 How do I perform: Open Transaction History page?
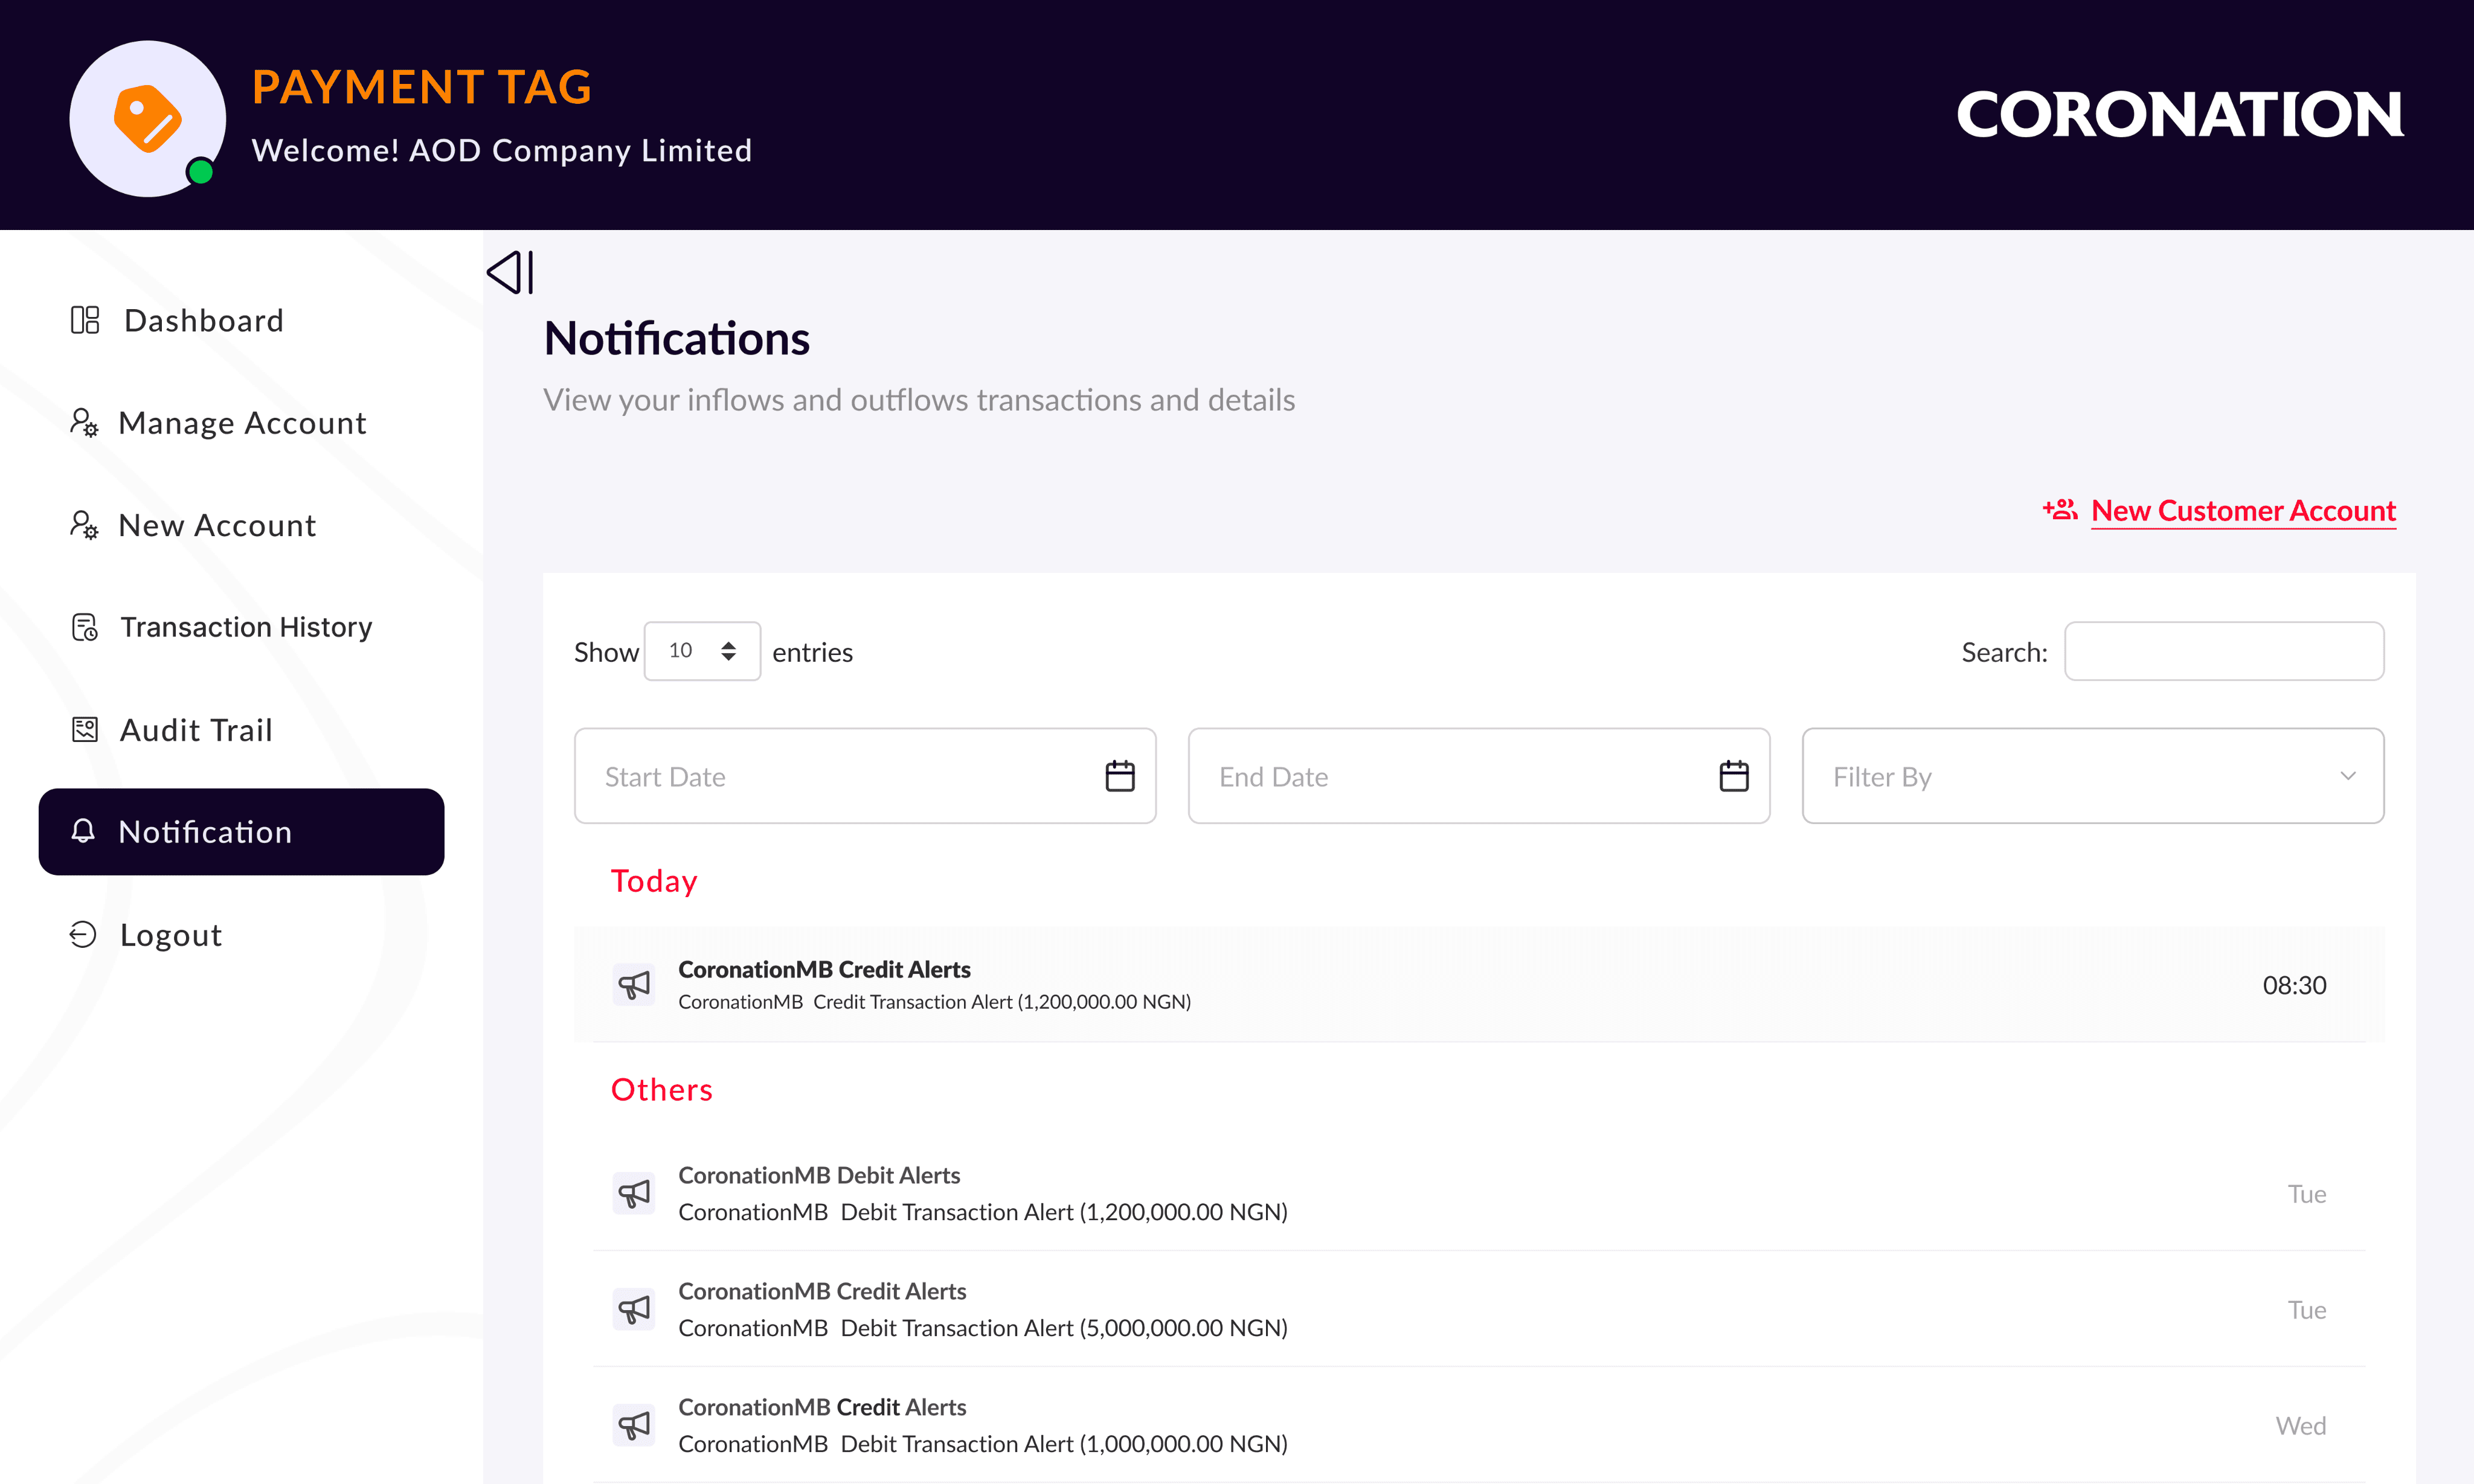245,627
